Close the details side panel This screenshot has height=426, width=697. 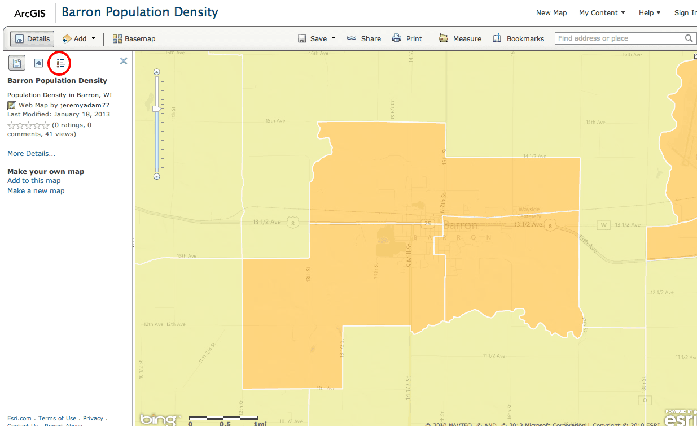click(x=124, y=61)
